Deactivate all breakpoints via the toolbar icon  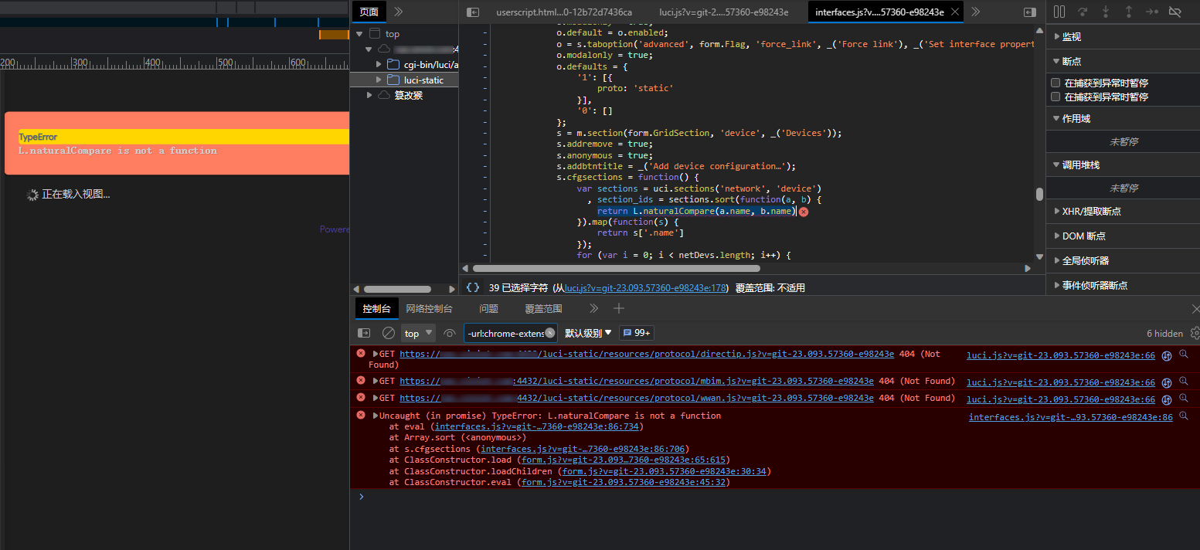(1175, 11)
